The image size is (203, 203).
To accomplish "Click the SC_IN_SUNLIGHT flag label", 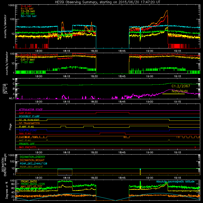I will click(29, 120).
